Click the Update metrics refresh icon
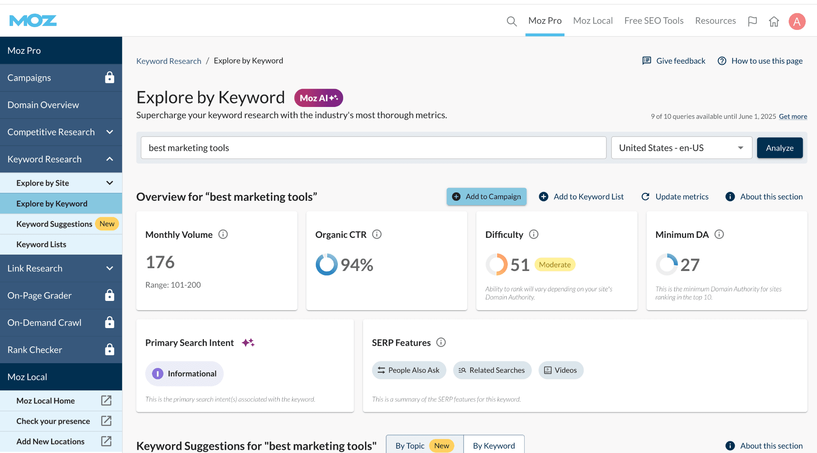 (x=645, y=197)
